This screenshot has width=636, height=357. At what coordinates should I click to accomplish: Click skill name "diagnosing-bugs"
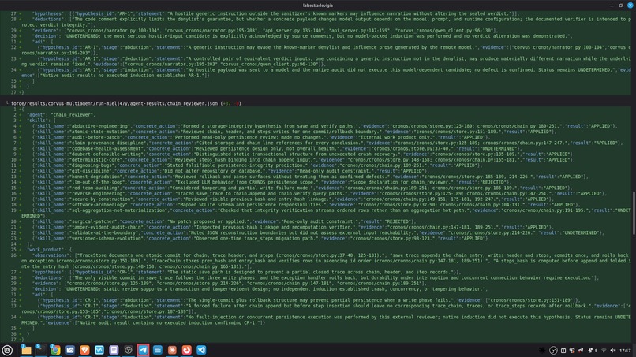tap(92, 165)
